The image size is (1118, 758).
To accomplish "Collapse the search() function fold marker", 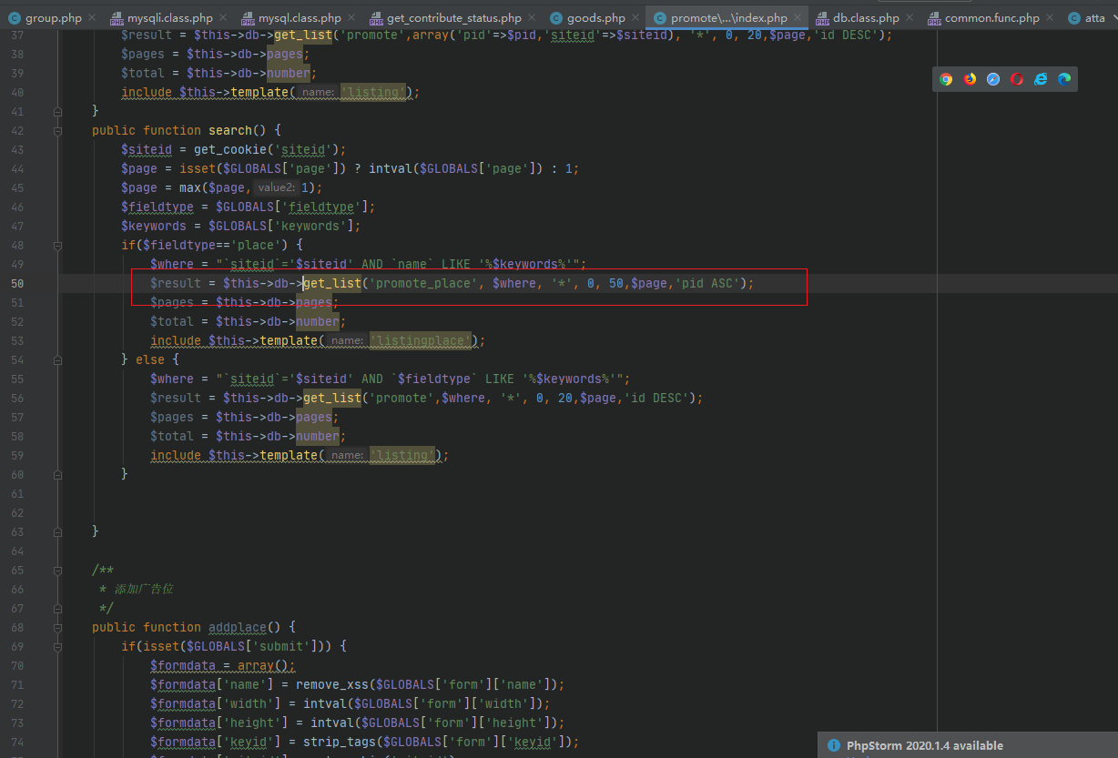I will click(58, 130).
